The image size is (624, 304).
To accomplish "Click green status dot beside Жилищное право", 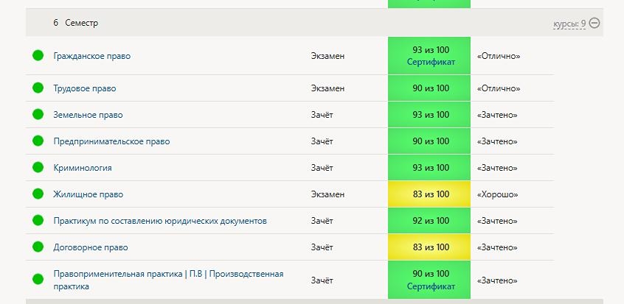I will click(38, 194).
